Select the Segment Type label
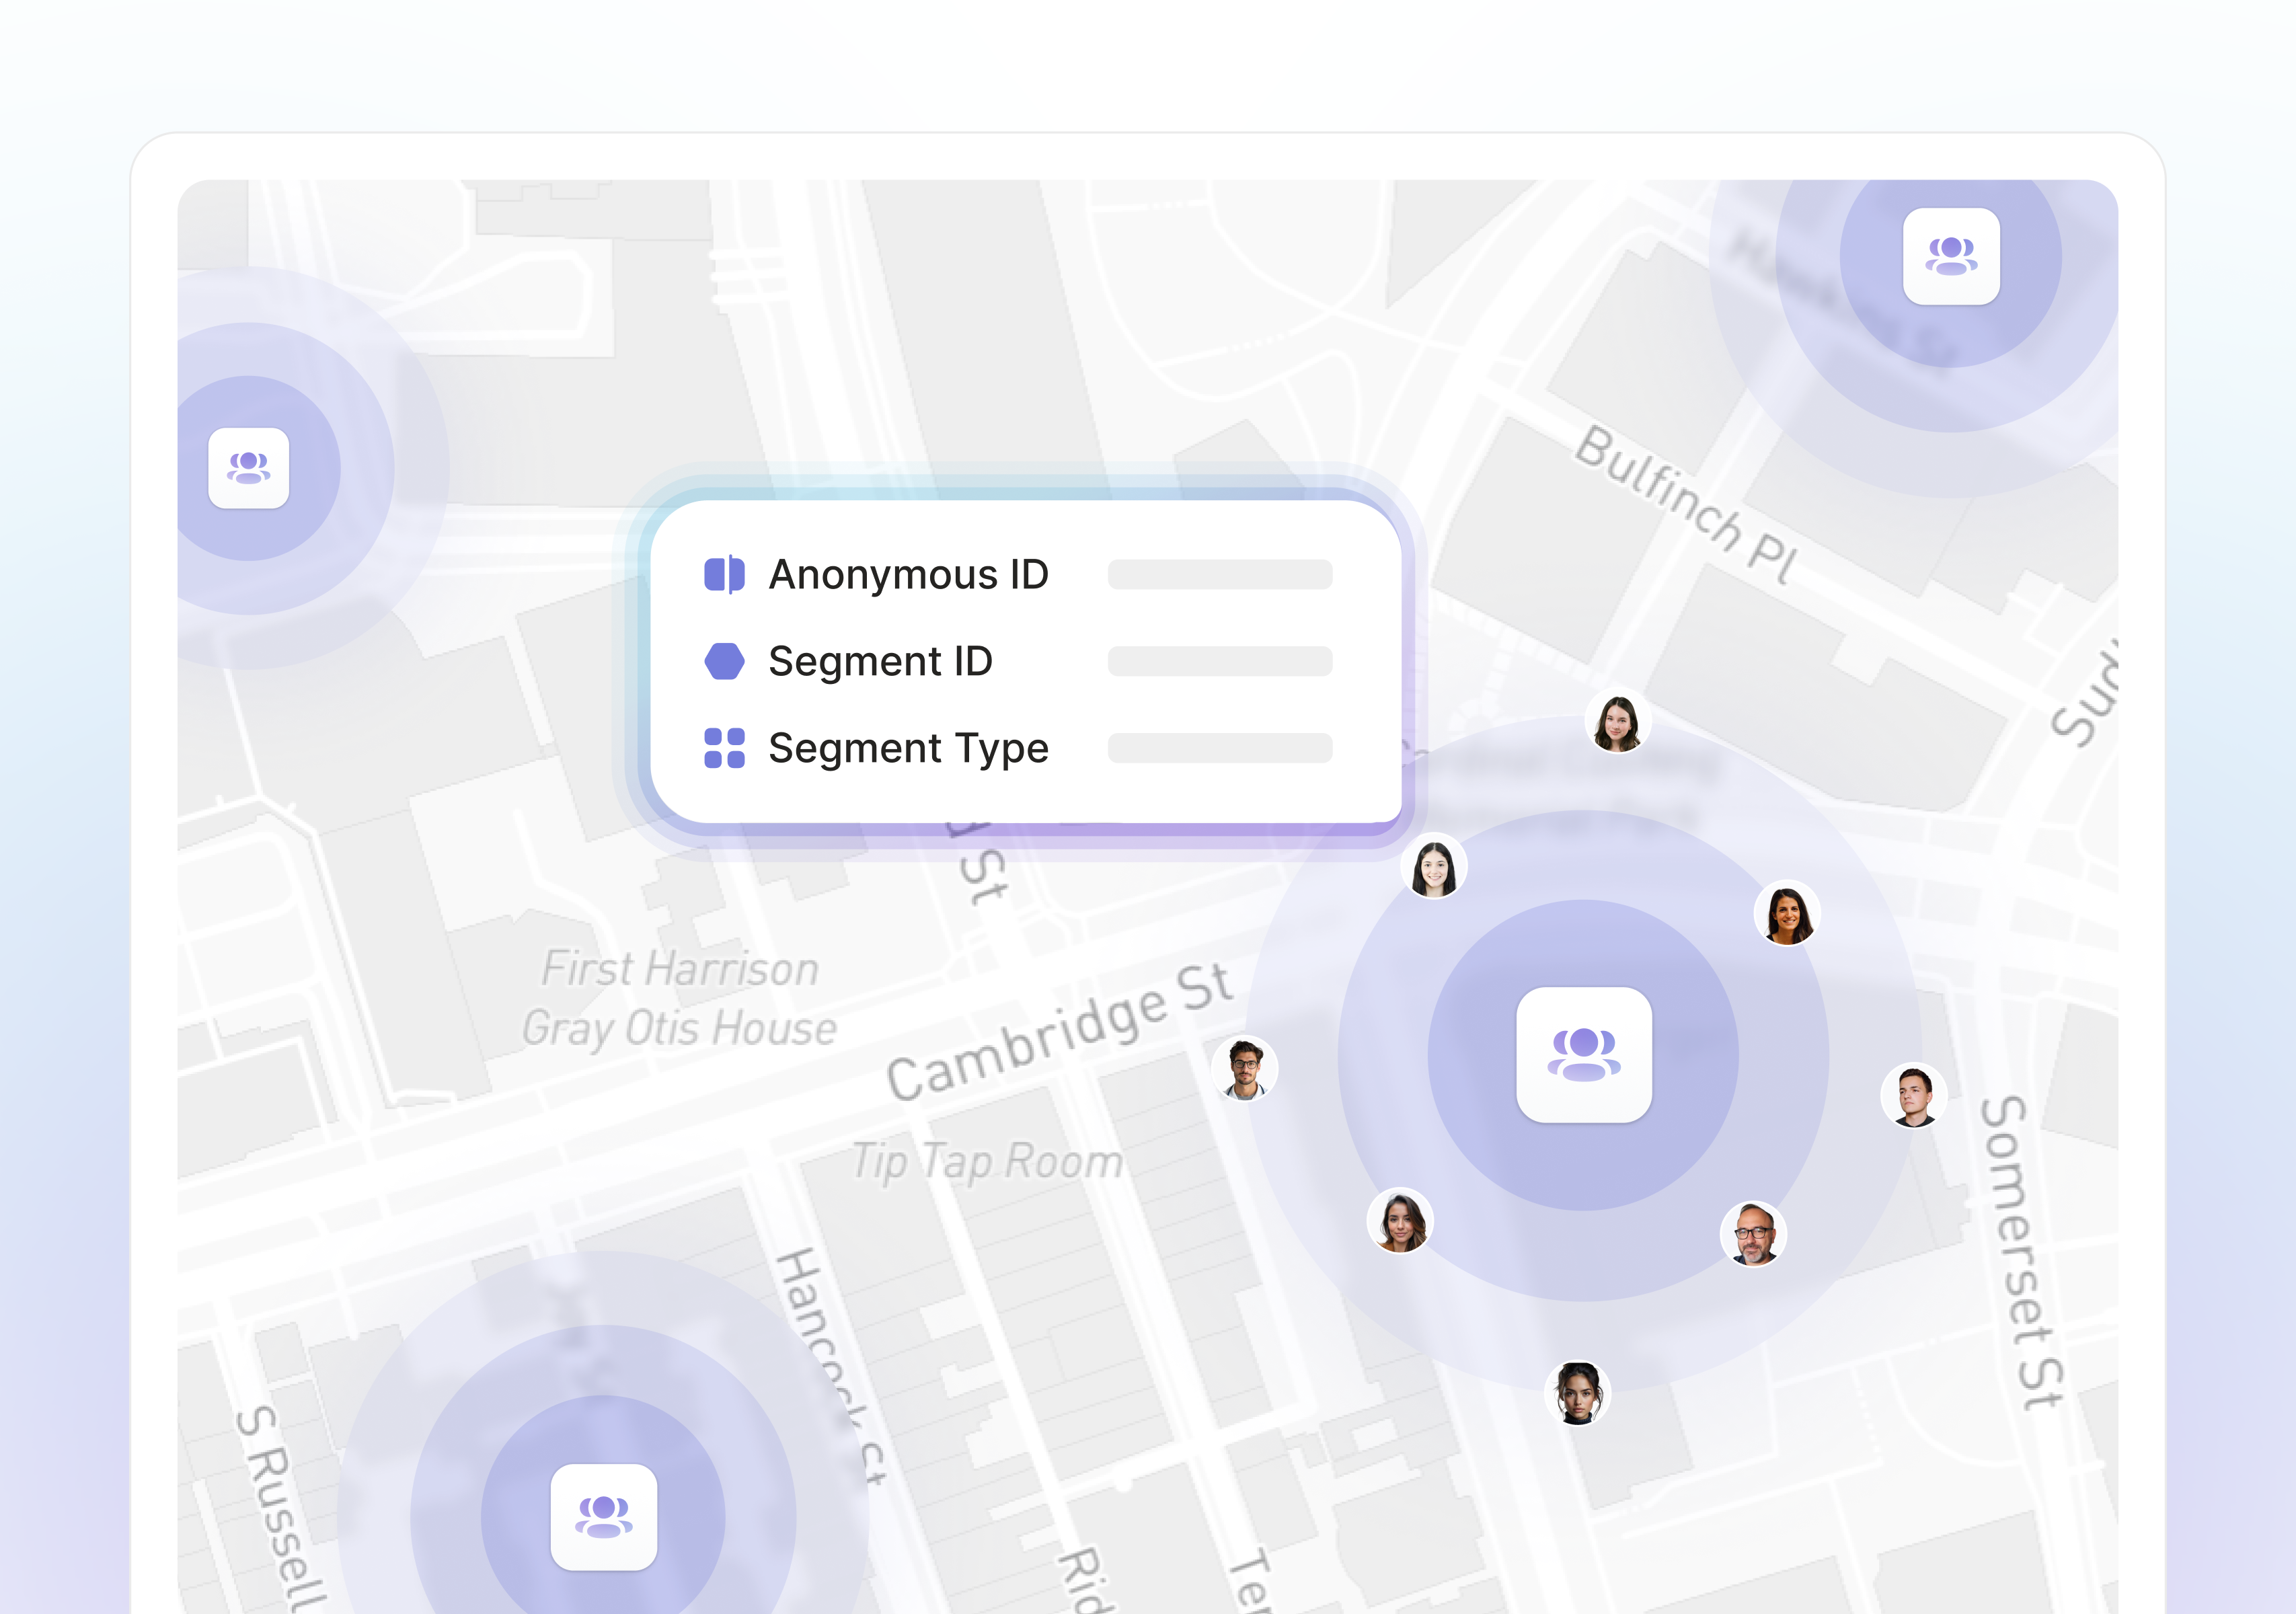Viewport: 2296px width, 1614px height. click(x=908, y=748)
